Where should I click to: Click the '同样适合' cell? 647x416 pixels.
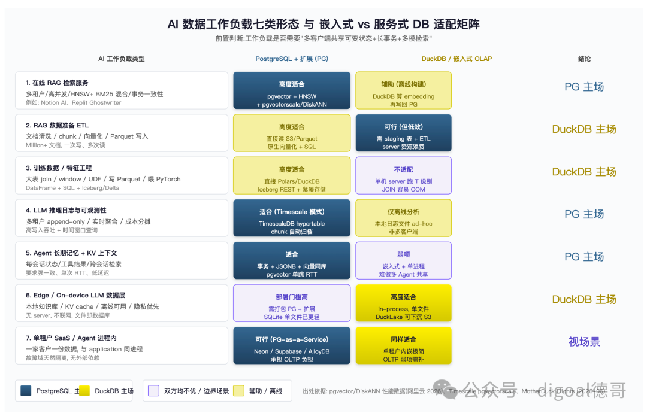tap(404, 345)
